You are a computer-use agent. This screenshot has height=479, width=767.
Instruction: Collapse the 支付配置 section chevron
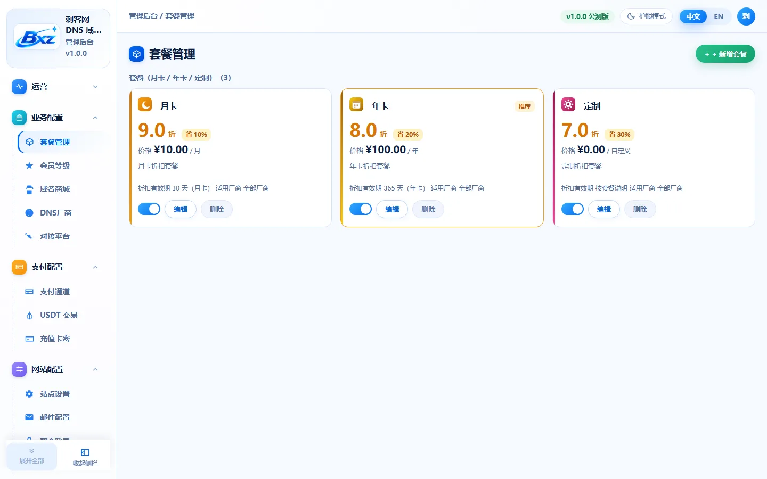(95, 267)
